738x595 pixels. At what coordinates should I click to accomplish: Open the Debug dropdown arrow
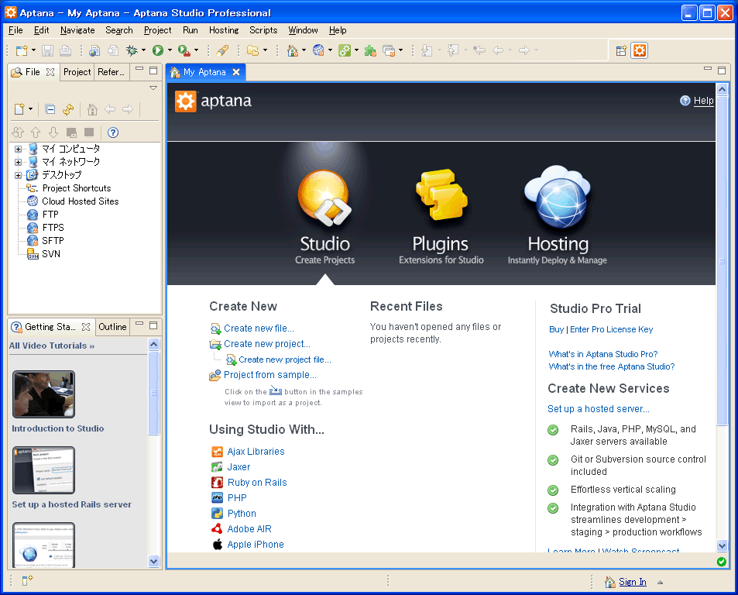[x=143, y=50]
